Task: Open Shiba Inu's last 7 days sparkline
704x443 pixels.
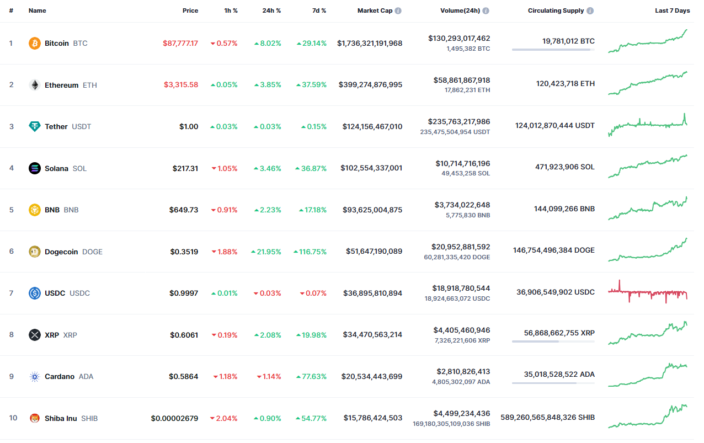Action: coord(648,417)
